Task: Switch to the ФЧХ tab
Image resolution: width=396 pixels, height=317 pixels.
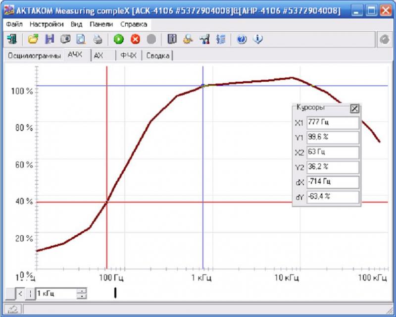Action: pos(128,56)
